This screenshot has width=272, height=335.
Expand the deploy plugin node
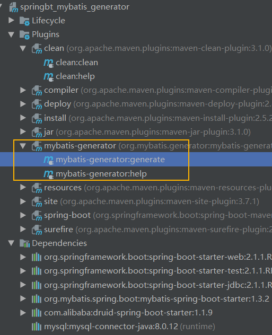click(23, 104)
